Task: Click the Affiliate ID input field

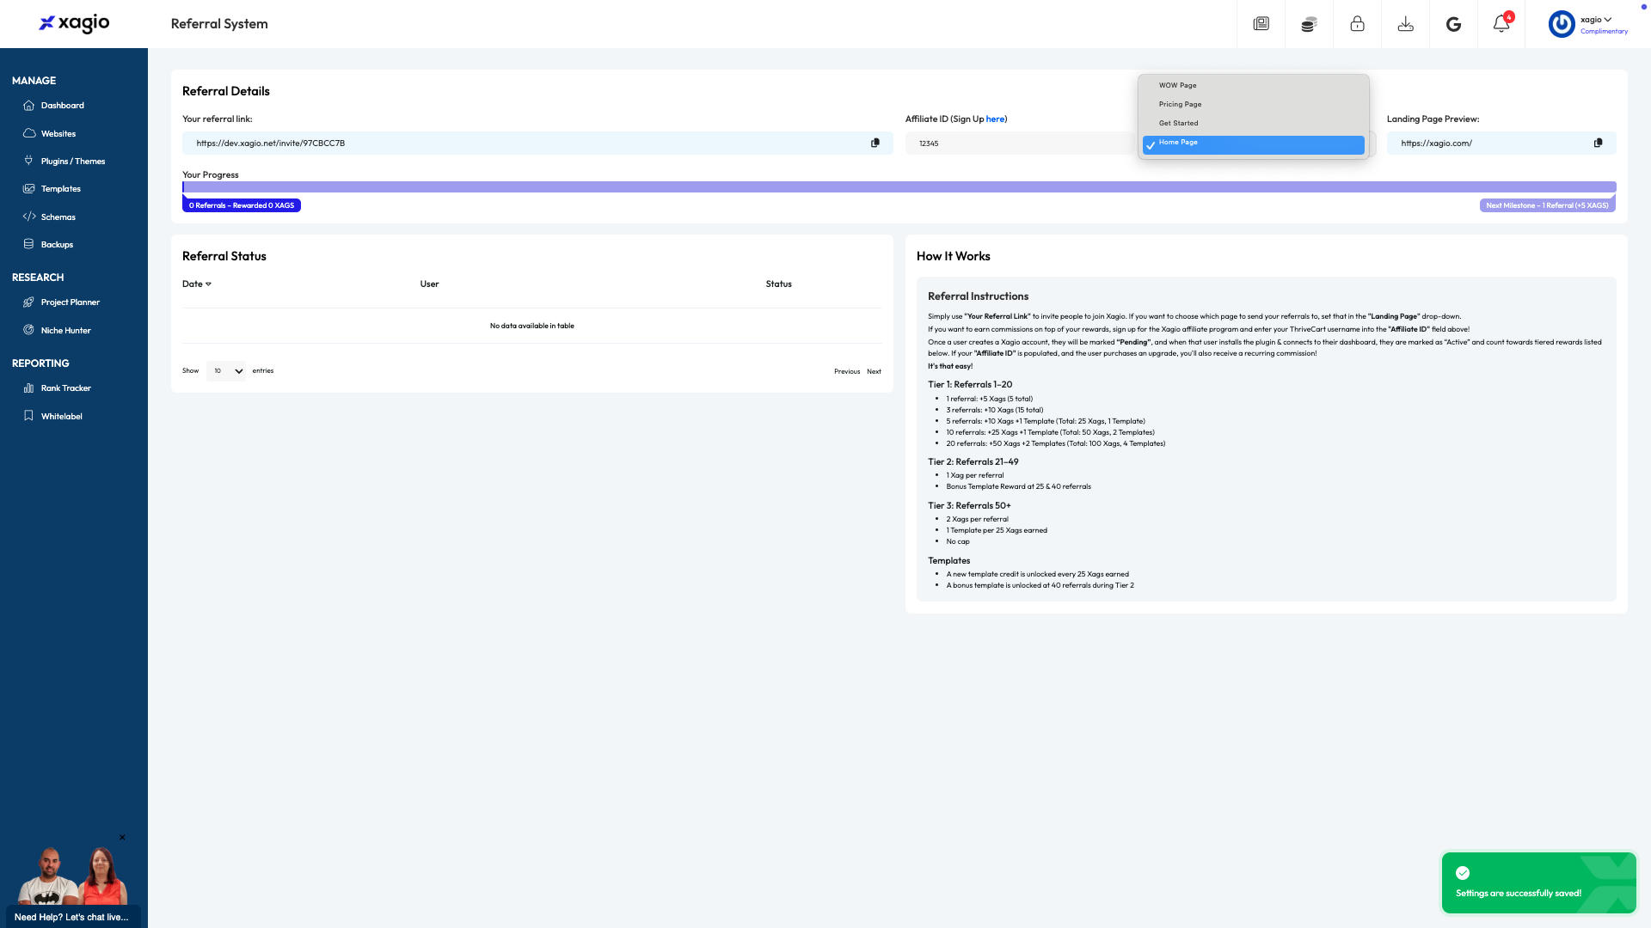Action: click(1022, 143)
